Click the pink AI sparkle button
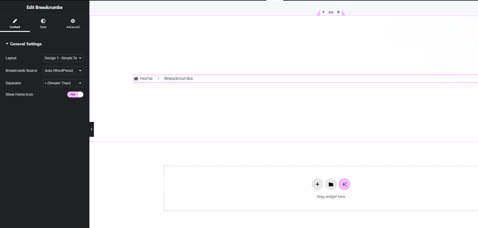Image resolution: width=478 pixels, height=228 pixels. (344, 184)
